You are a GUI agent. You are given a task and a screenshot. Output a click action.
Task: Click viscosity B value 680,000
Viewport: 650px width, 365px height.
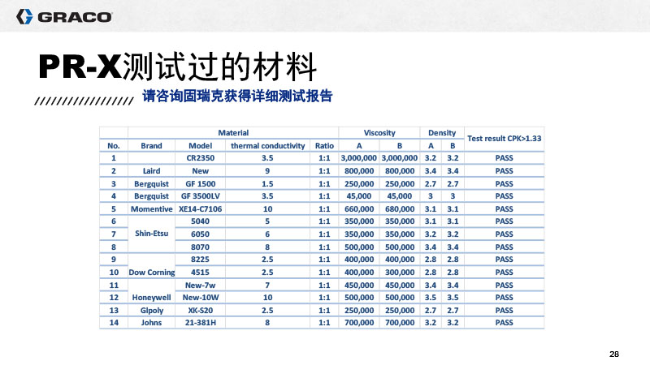[x=400, y=209]
